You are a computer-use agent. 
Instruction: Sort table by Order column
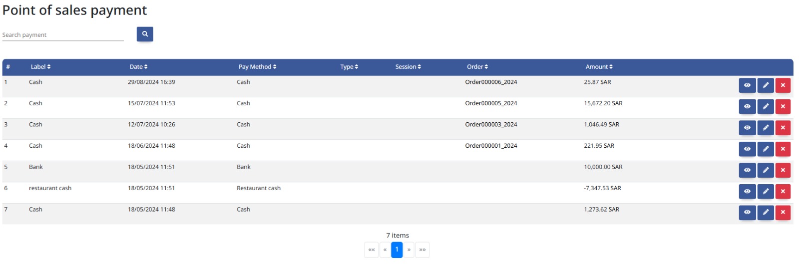click(x=477, y=67)
